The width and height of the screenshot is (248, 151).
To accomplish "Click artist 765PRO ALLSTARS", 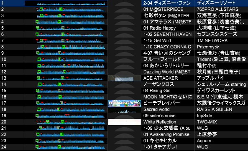I will 217,9.
